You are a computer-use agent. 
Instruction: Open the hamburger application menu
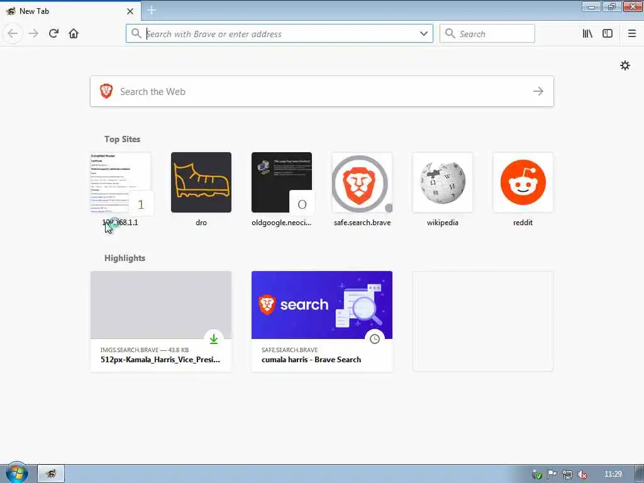point(631,34)
